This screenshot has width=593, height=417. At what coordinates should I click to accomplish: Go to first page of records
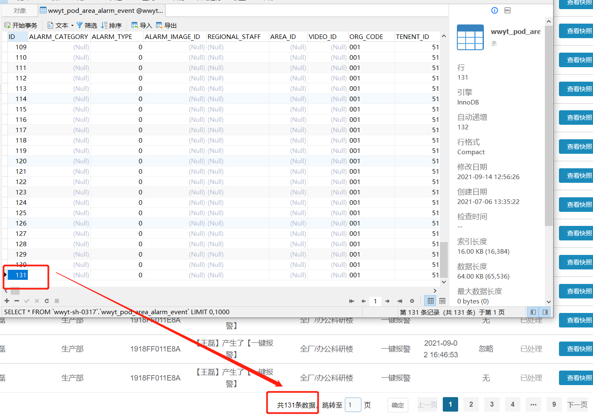(x=351, y=301)
